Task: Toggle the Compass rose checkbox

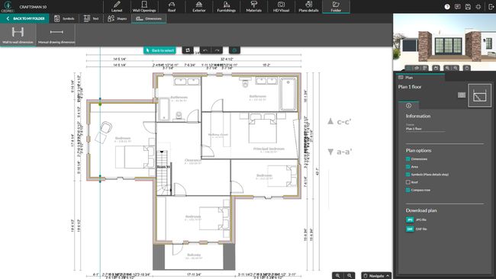Action: pyautogui.click(x=408, y=190)
